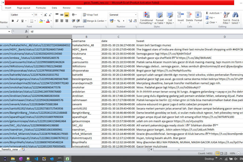Click Insert cells button
Screen dimensions: 243x162
(x=180, y=18)
